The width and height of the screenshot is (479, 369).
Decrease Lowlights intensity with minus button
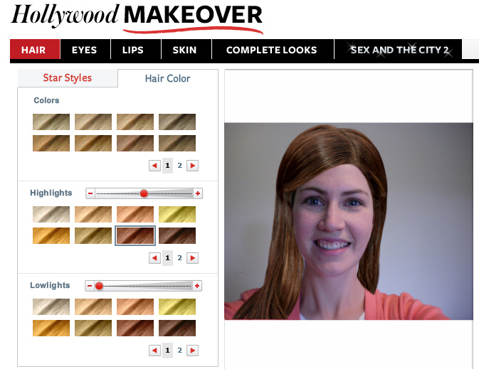[89, 286]
